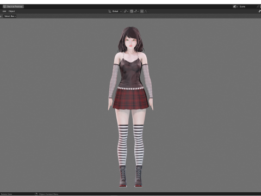The height and width of the screenshot is (196, 261).
Task: Click the Scene name field
Action: [x=247, y=7]
